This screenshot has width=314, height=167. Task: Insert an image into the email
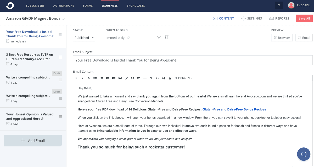120,78
